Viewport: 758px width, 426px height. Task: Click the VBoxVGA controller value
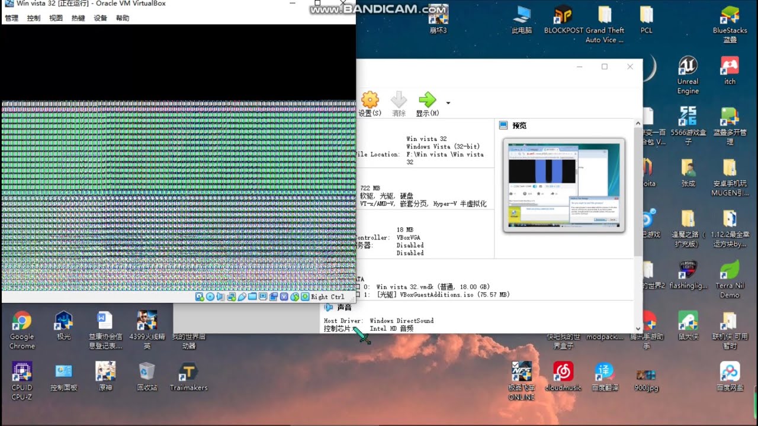click(409, 237)
